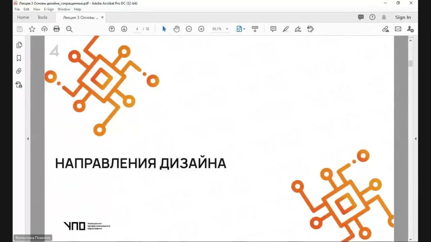The height and width of the screenshot is (242, 431).
Task: Share a link to the file
Action: pos(386,29)
